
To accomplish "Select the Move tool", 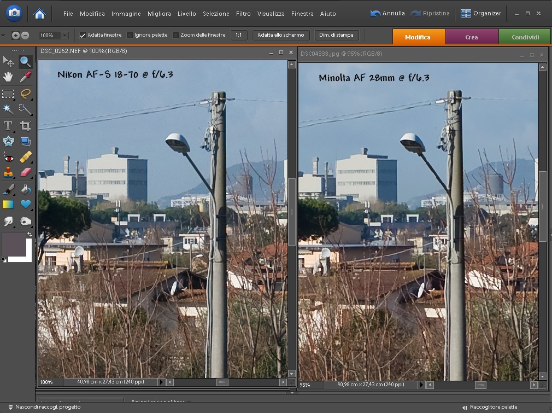I will coord(8,62).
